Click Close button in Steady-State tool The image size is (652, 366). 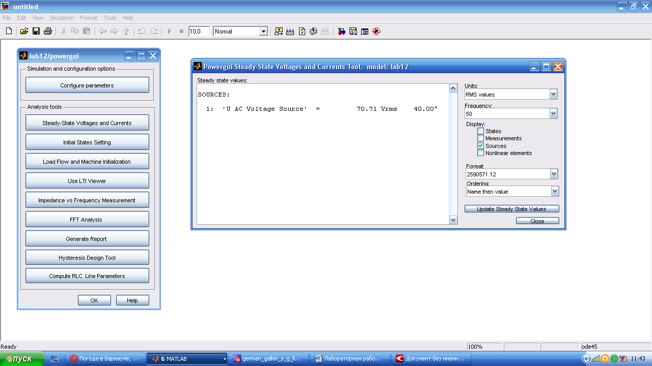(x=537, y=221)
